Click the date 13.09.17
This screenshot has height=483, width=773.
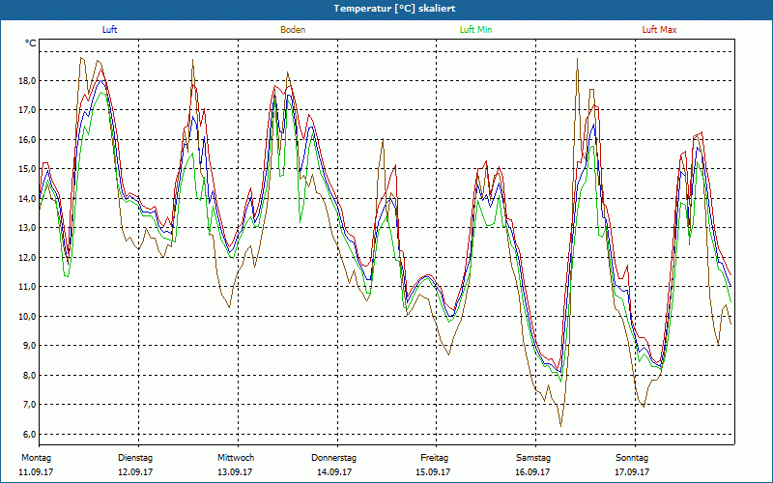(235, 472)
